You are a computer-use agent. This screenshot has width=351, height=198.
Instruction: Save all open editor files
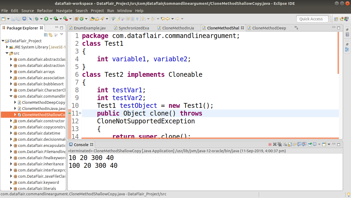click(18, 19)
